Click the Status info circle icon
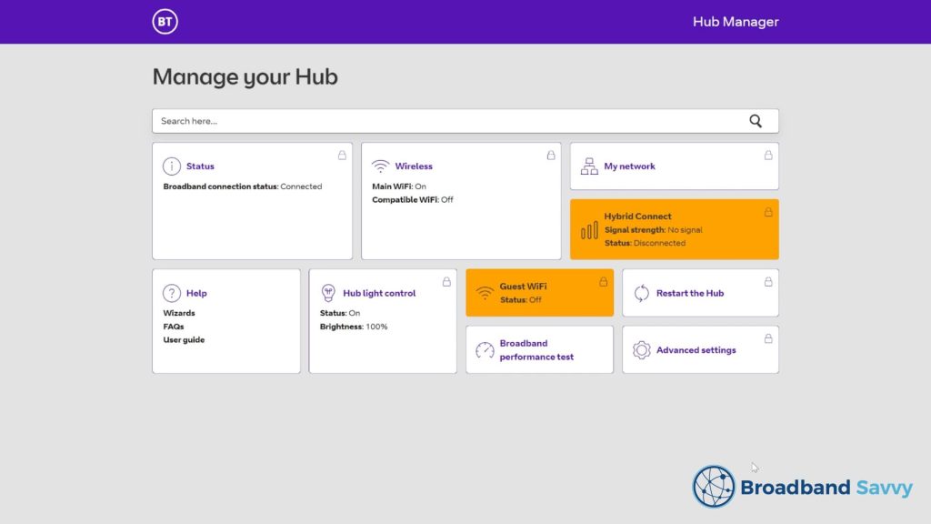Image resolution: width=931 pixels, height=524 pixels. coord(172,166)
